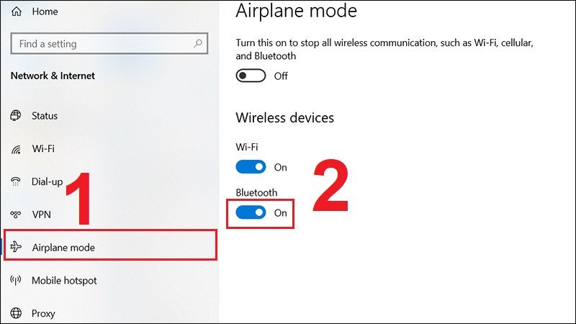Click the Status globe icon
Viewport: 576px width, 324px height.
(x=16, y=116)
